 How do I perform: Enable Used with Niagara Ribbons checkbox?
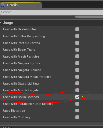pos(77,70)
